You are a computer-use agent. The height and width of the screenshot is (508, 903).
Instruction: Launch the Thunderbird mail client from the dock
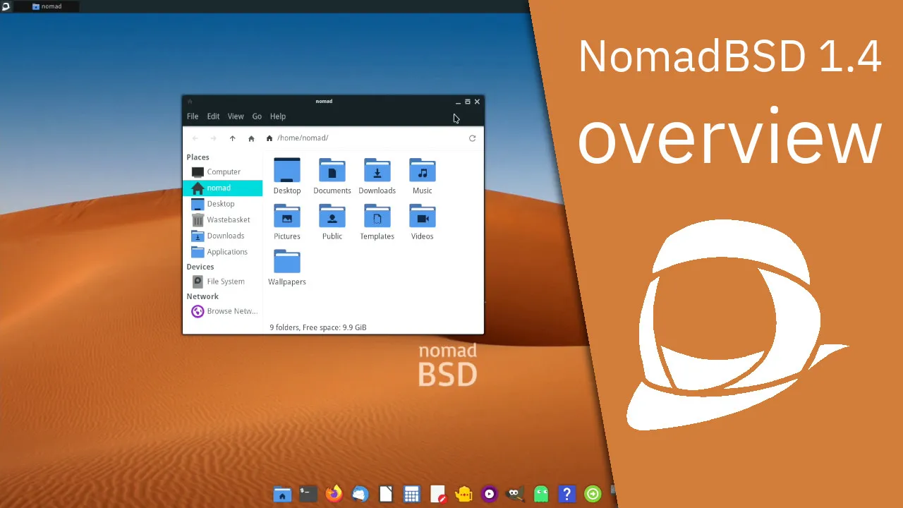(x=360, y=495)
